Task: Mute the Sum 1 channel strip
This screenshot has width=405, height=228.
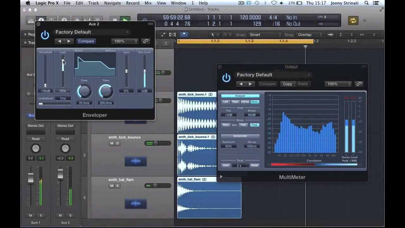Action: pos(30,216)
